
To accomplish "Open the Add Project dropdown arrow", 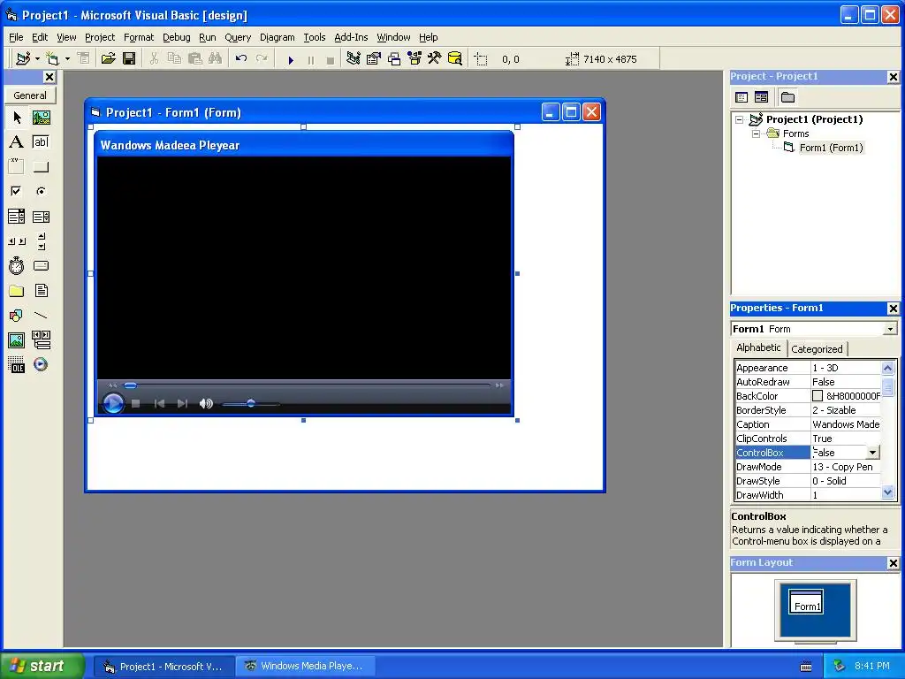I will 37,59.
